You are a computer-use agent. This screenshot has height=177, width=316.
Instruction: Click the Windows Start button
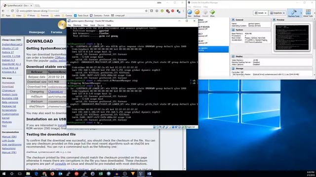pyautogui.click(x=4, y=174)
